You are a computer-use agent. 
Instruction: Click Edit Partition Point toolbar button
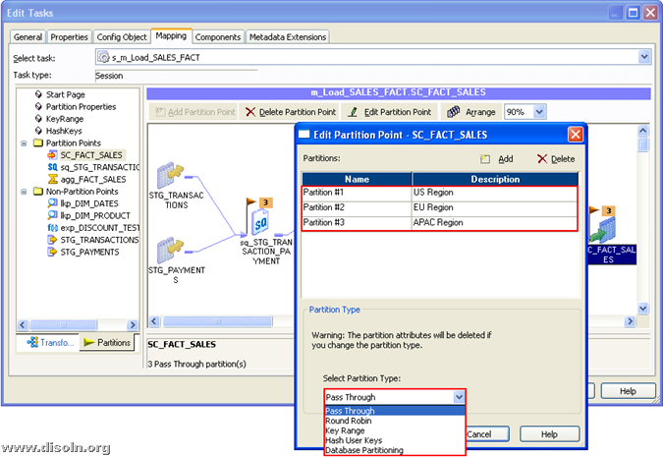coord(391,112)
